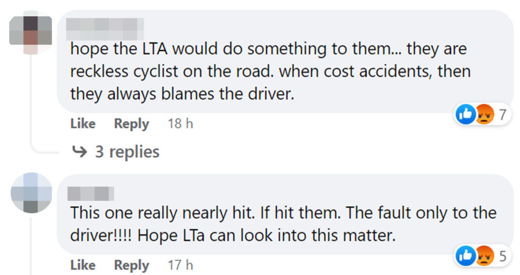
Task: Reply to the comment posted 17 h ago
Action: click(132, 265)
